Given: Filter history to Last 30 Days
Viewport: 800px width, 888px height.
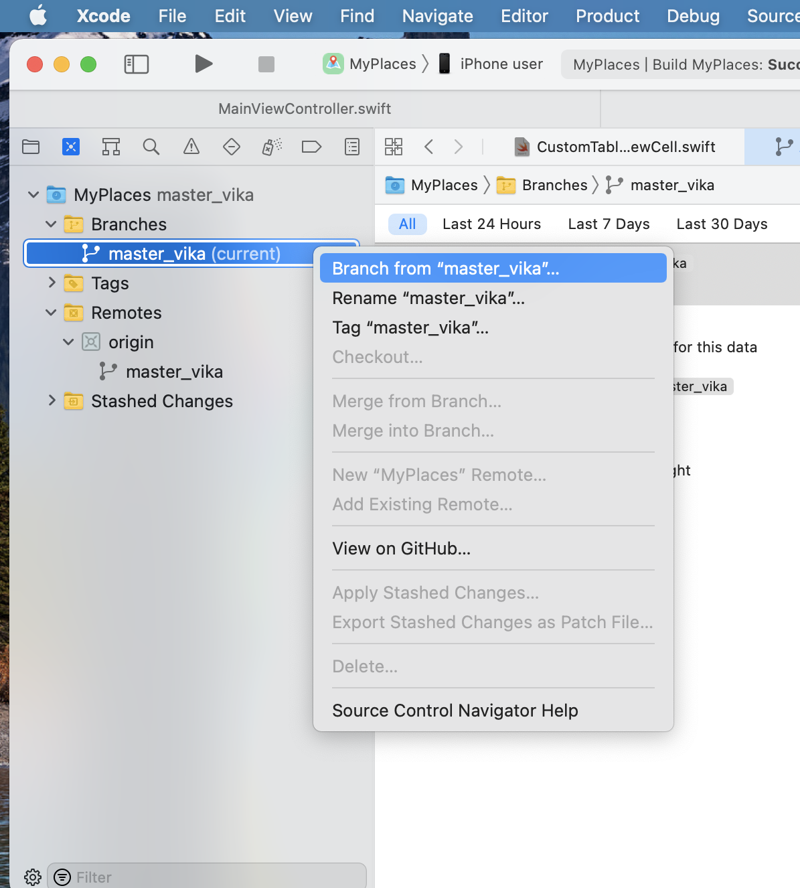Looking at the screenshot, I should pyautogui.click(x=722, y=224).
